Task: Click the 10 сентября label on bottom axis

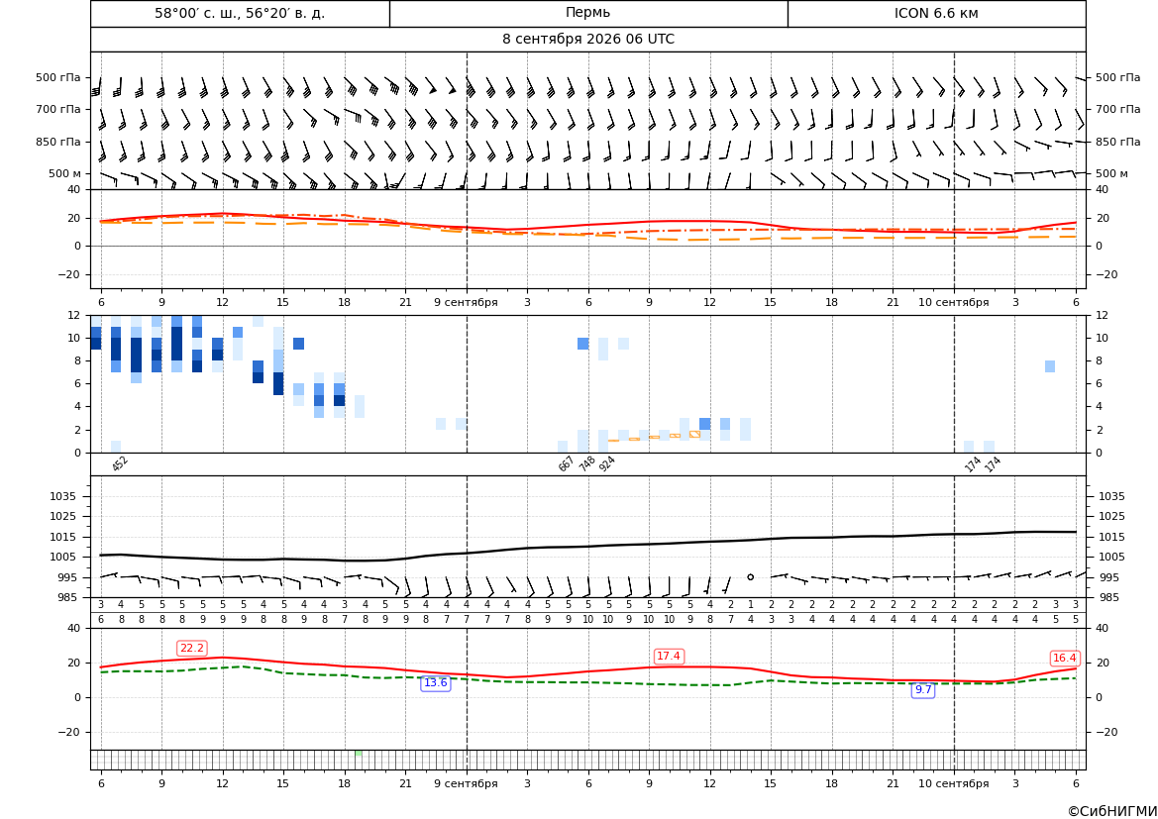Action: 953,783
